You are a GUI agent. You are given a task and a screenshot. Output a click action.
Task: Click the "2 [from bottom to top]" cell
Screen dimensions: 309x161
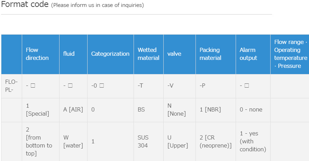click(39, 141)
